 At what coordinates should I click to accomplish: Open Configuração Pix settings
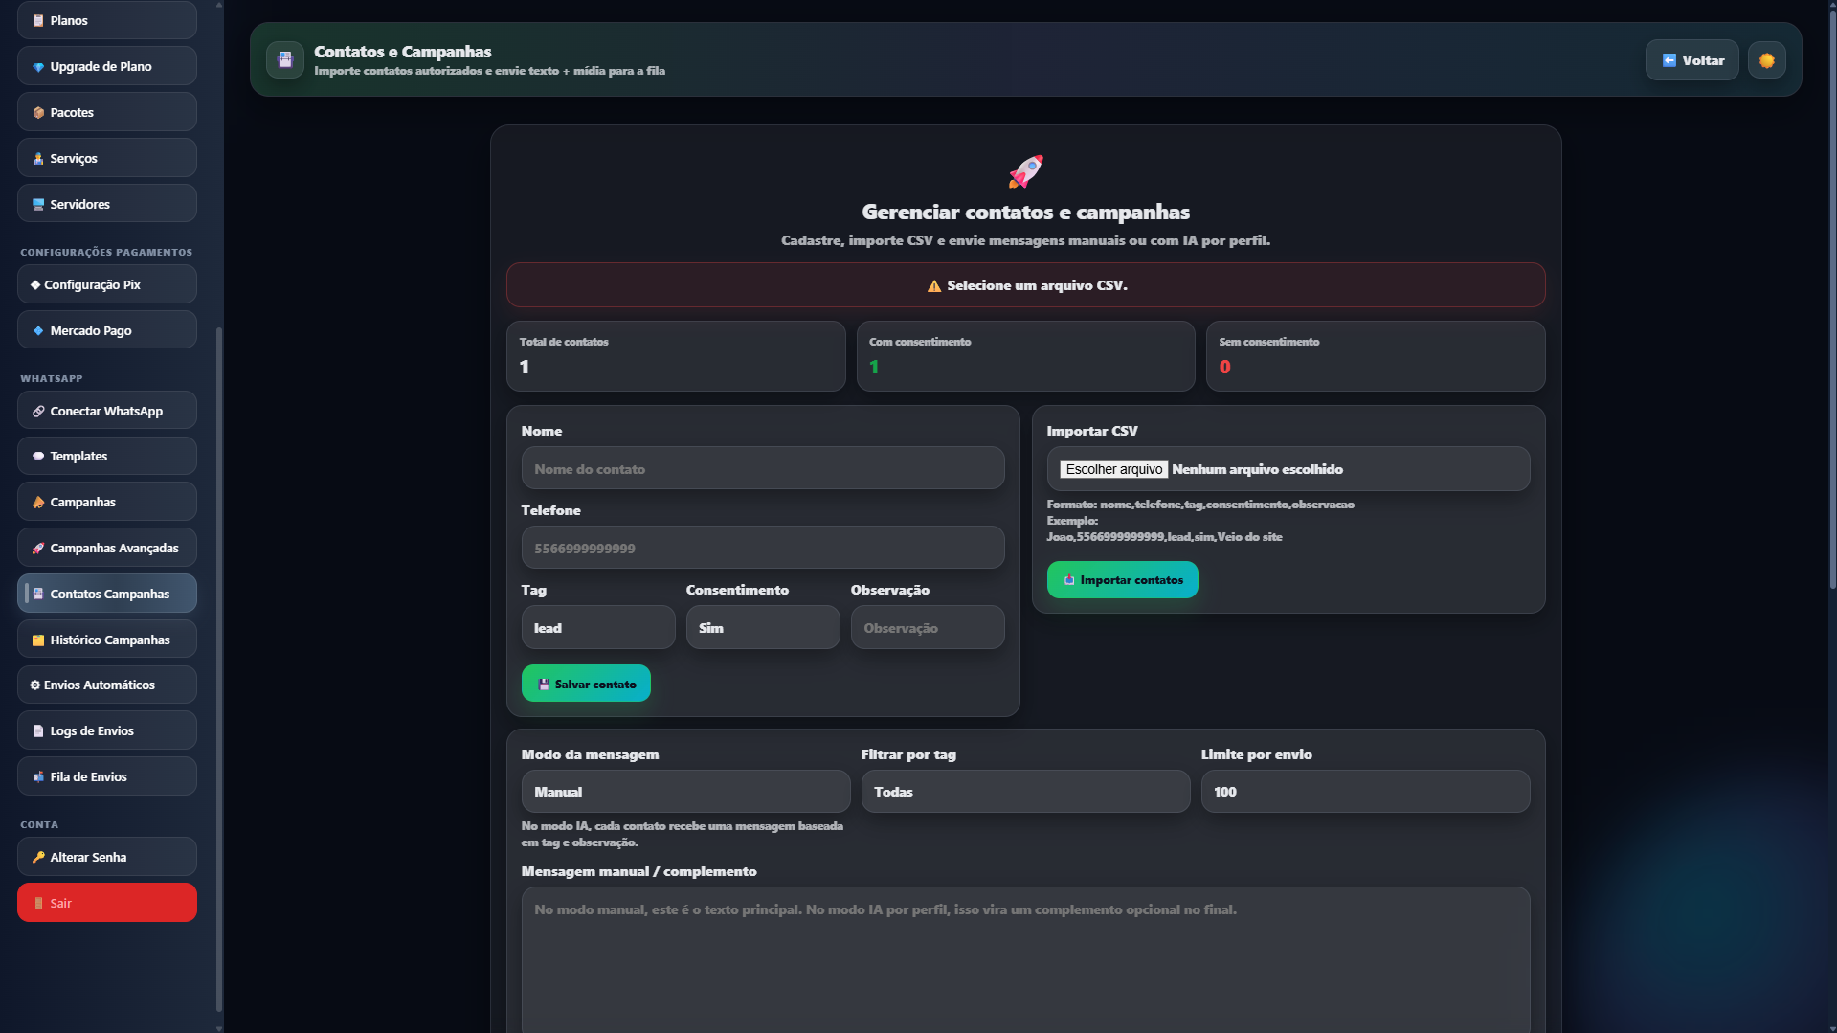(106, 283)
